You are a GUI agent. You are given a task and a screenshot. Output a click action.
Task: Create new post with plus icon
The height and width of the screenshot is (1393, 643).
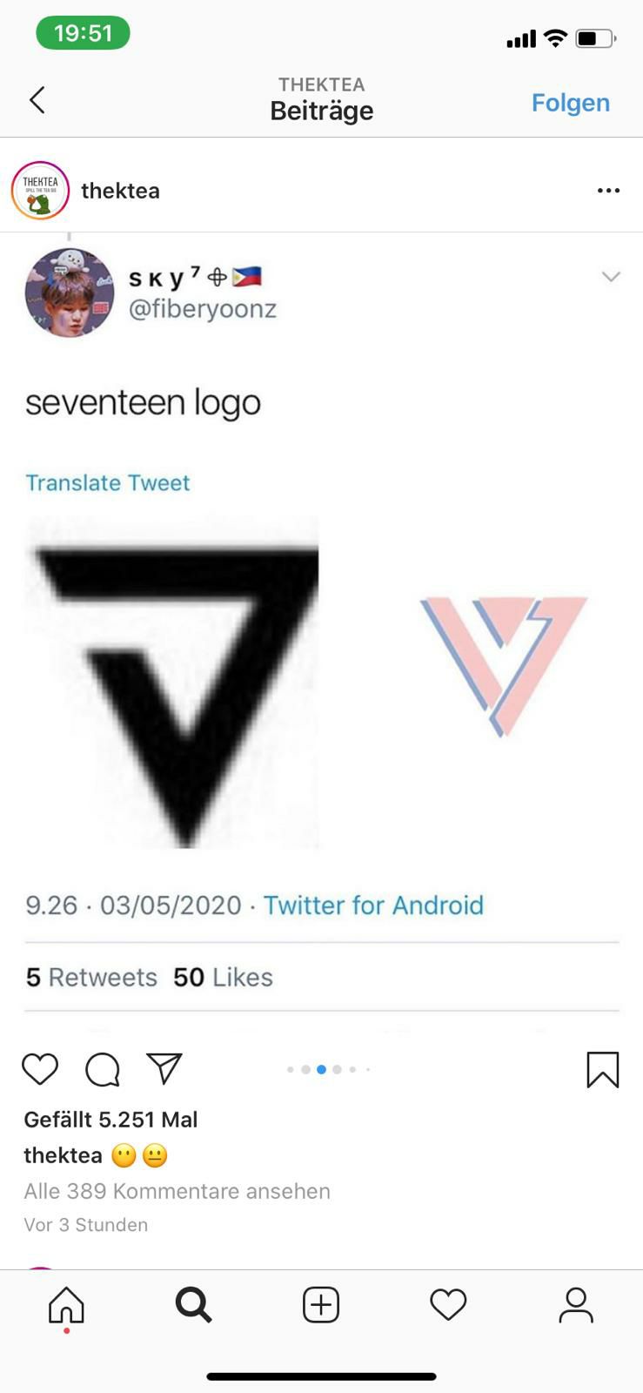point(321,1305)
